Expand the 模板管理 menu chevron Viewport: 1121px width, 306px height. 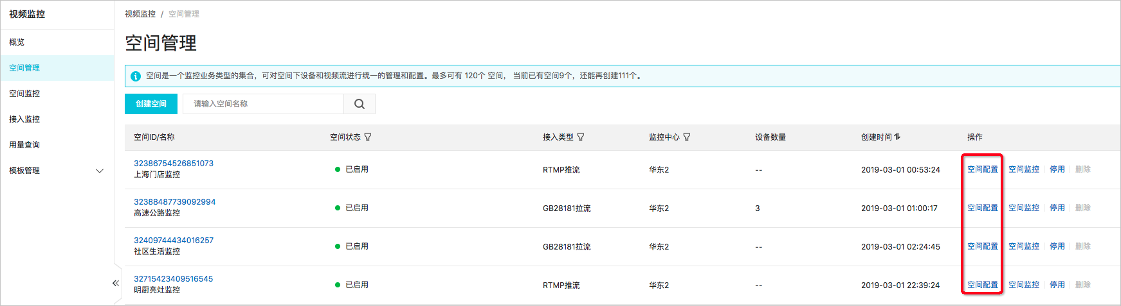(x=100, y=171)
